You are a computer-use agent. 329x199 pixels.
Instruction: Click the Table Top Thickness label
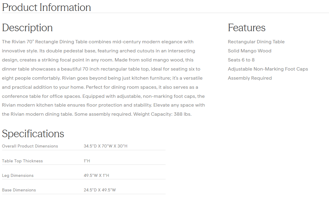[x=22, y=161]
